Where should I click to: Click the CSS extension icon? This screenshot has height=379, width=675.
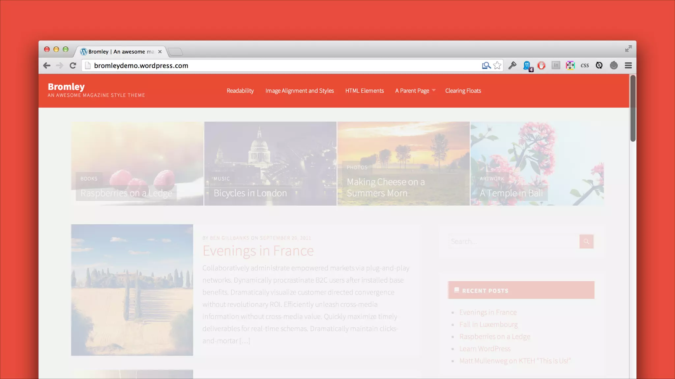point(585,65)
